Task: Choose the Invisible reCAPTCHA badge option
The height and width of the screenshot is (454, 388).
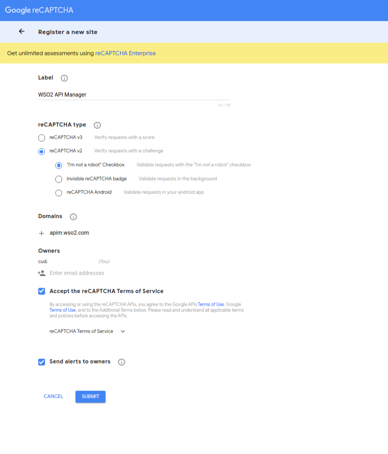Action: coord(58,179)
